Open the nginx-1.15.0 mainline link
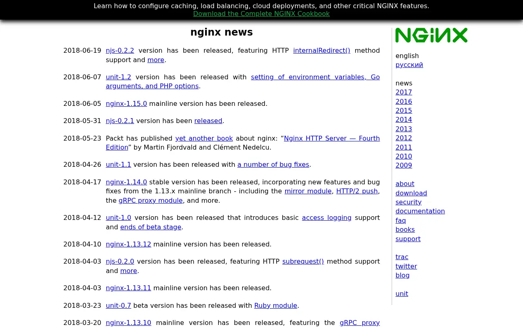This screenshot has width=523, height=327. click(126, 103)
